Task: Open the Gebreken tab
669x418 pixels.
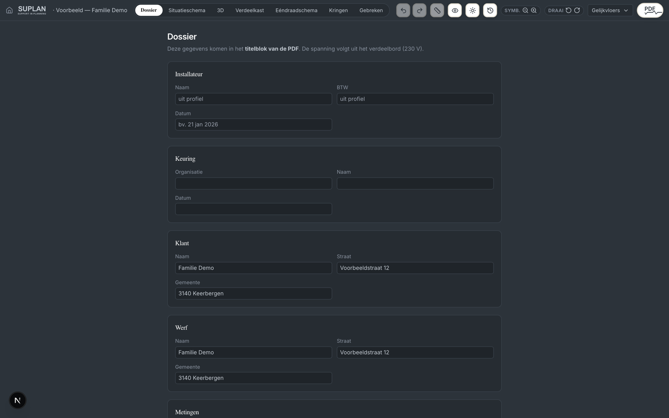Action: (x=371, y=10)
